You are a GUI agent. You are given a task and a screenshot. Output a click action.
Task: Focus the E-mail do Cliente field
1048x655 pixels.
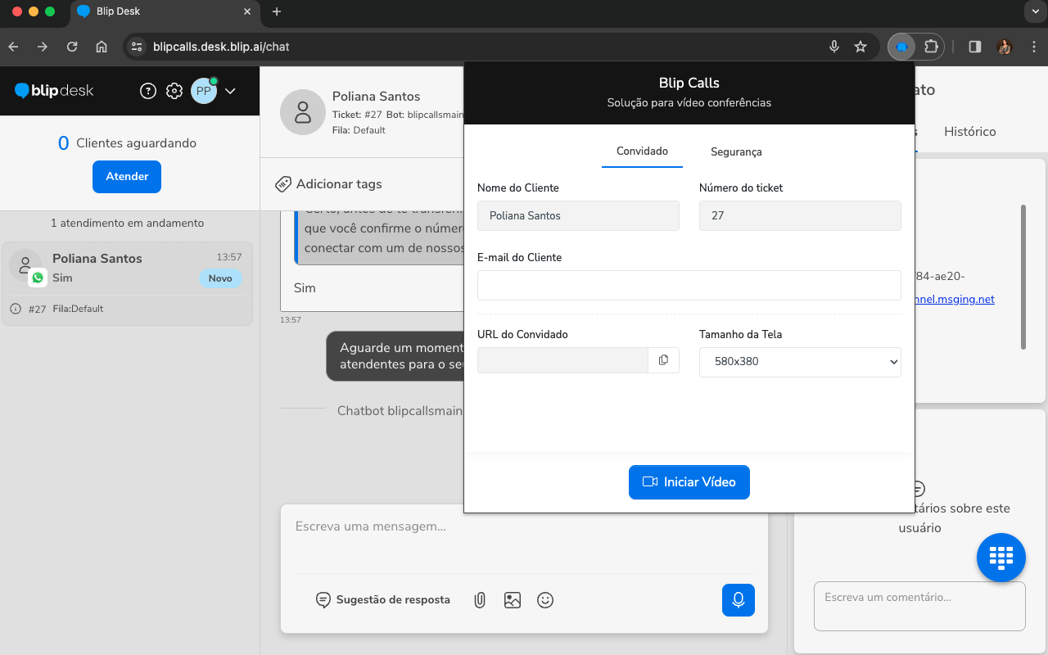click(689, 286)
